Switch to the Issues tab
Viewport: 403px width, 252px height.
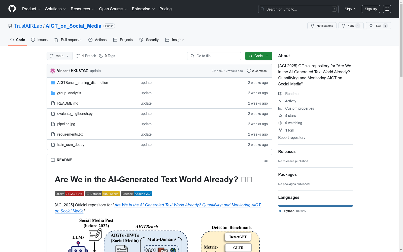coord(39,40)
